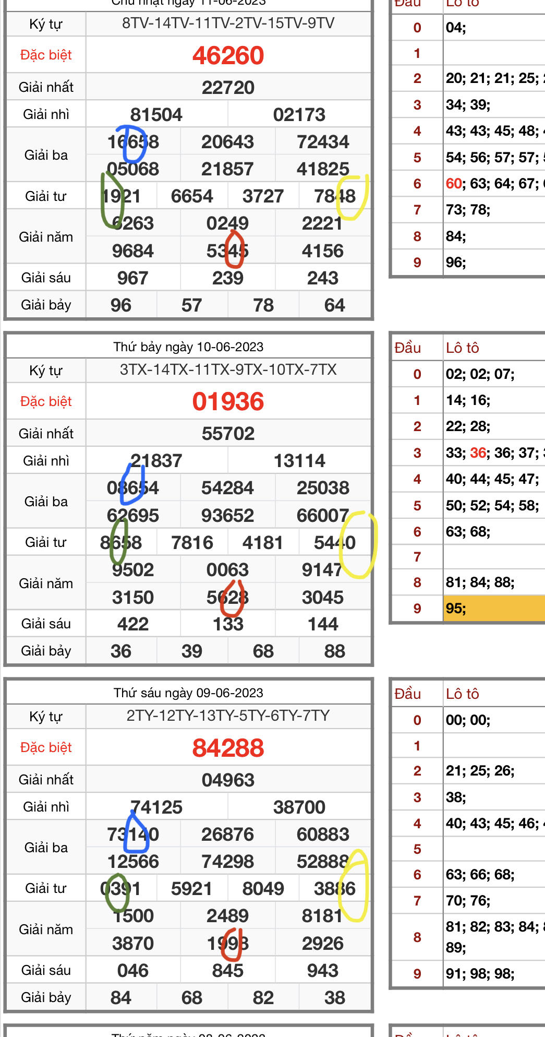Viewport: 545px width, 1037px height.
Task: Click lô tô entry '34; 39;'
Action: 468,105
